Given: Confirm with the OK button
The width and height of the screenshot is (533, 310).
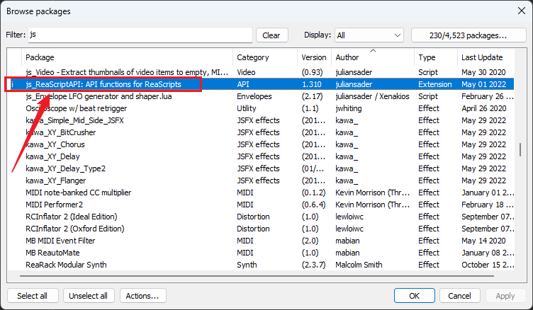Looking at the screenshot, I should click(415, 296).
